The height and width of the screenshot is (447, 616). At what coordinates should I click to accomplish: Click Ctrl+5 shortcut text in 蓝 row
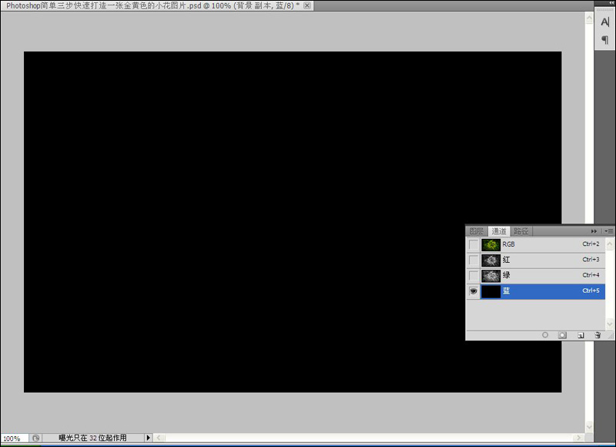click(591, 291)
